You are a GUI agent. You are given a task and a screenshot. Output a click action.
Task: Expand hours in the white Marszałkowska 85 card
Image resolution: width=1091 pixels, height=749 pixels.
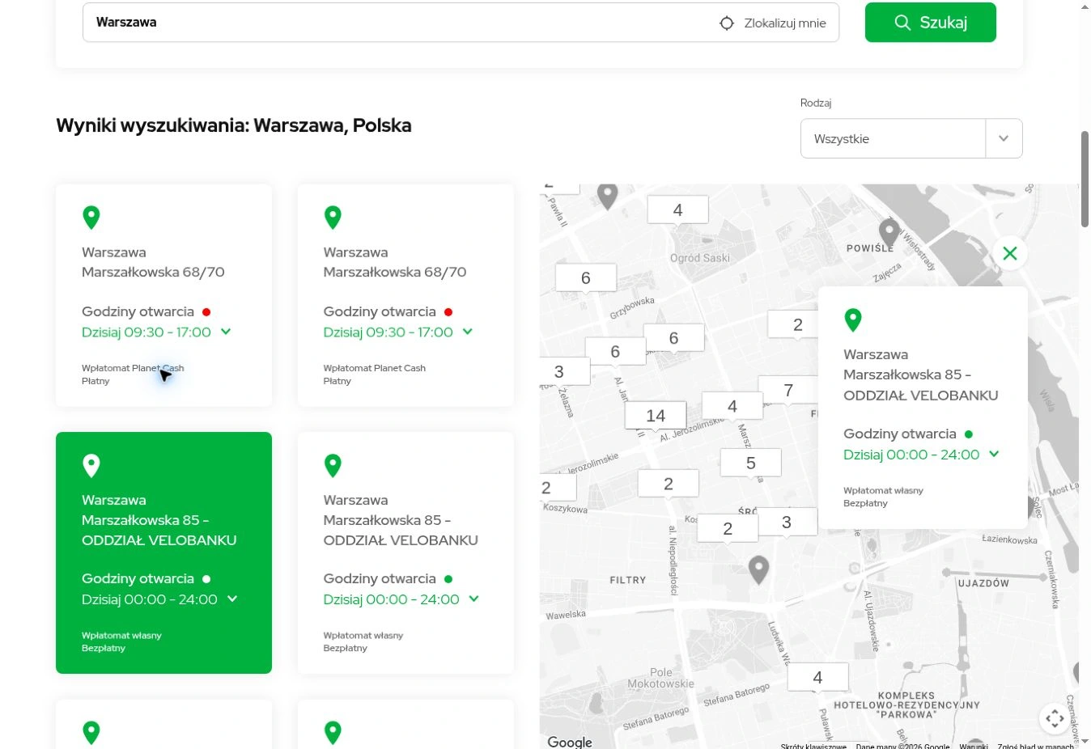474,599
